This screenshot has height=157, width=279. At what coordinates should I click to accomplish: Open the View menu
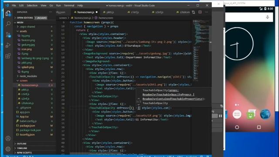point(44,6)
